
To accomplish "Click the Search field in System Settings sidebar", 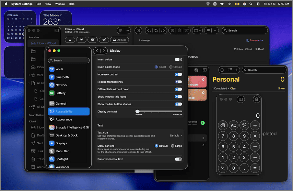I will (x=69, y=60).
